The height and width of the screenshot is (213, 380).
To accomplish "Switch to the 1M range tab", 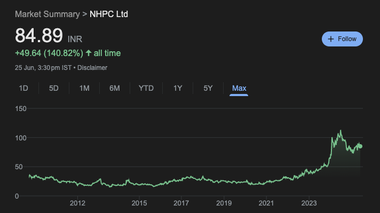I will pyautogui.click(x=84, y=88).
